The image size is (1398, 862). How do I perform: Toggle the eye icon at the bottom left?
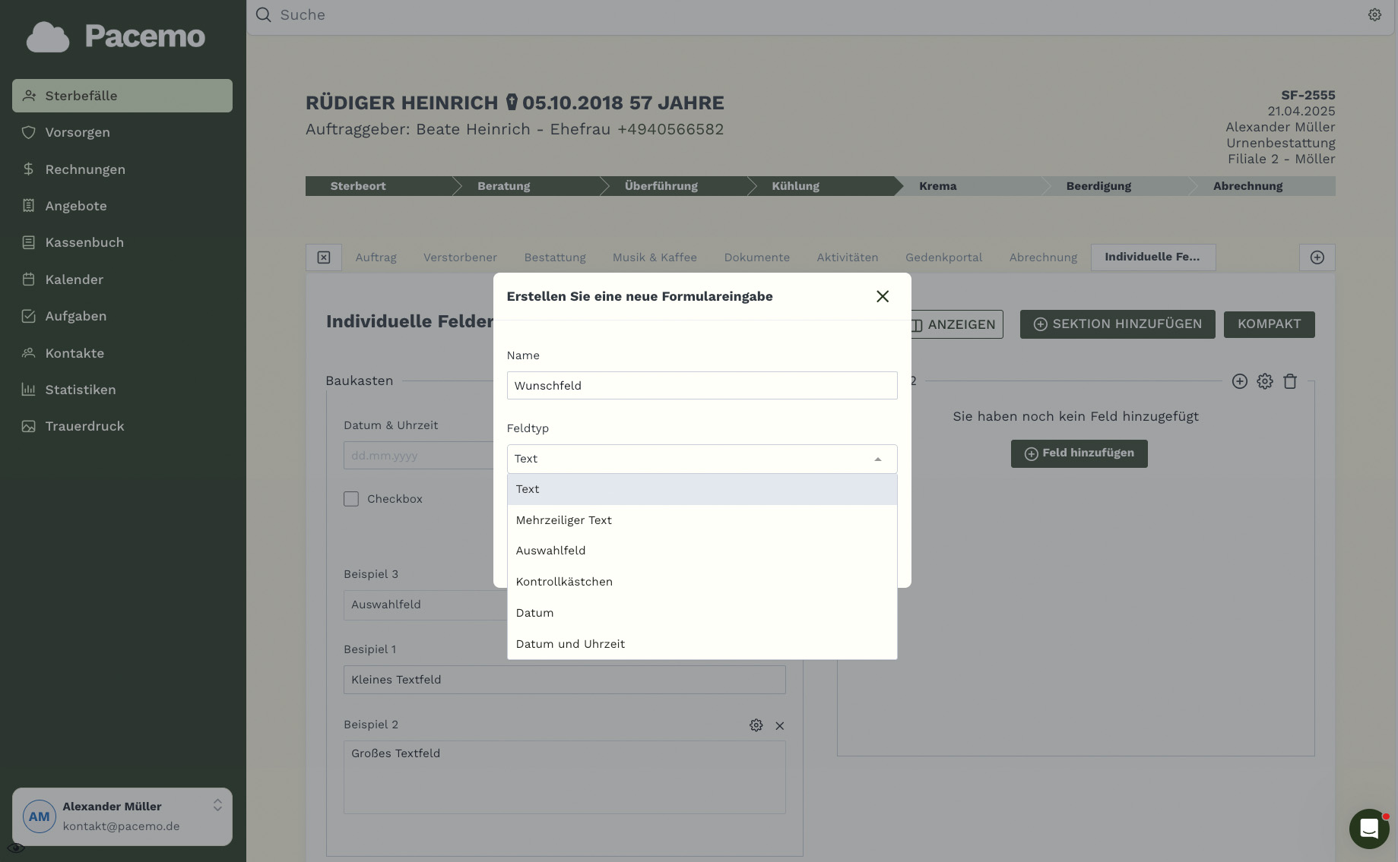tap(16, 848)
